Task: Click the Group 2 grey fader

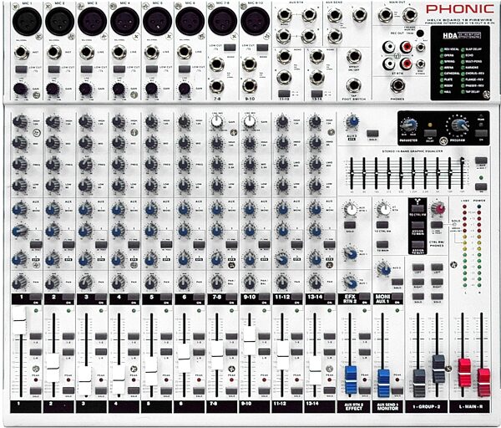Action: point(438,369)
